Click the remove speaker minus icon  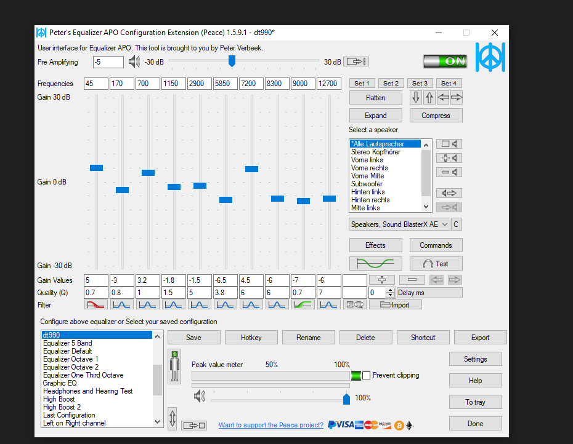coord(449,172)
